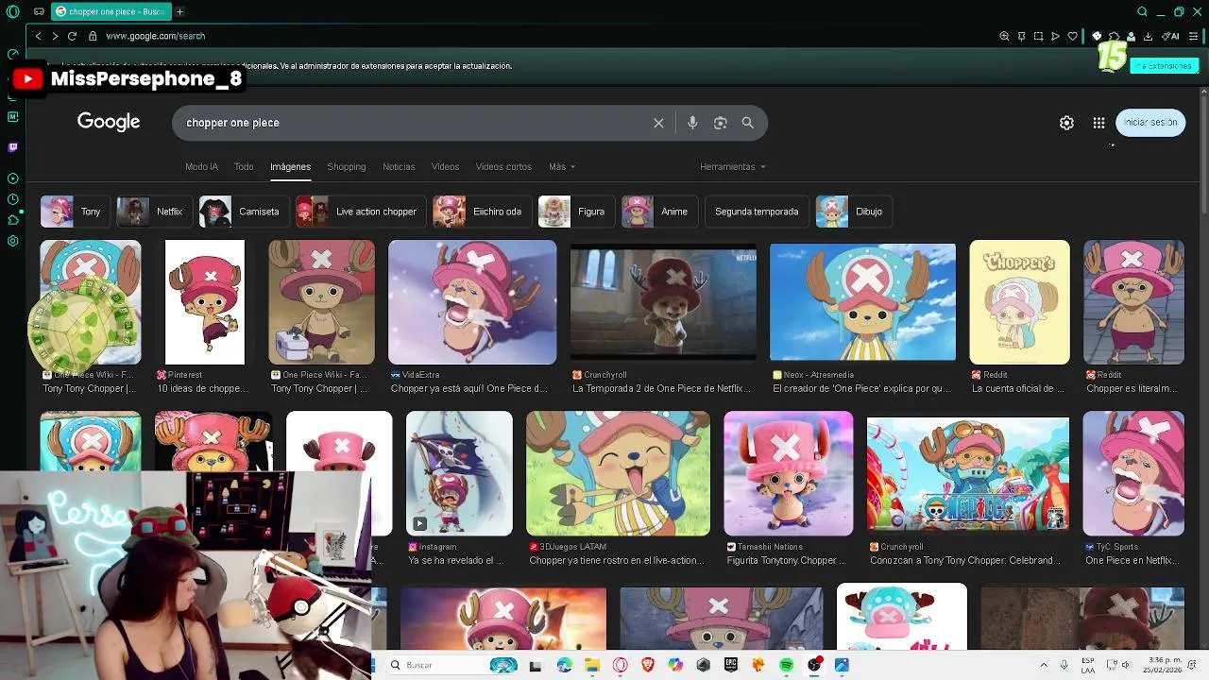Image resolution: width=1209 pixels, height=680 pixels.
Task: Open tab search magnifier in title bar
Action: [1142, 11]
